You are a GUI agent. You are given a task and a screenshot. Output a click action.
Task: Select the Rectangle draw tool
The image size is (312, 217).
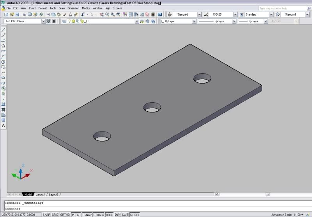[x=4, y=51]
